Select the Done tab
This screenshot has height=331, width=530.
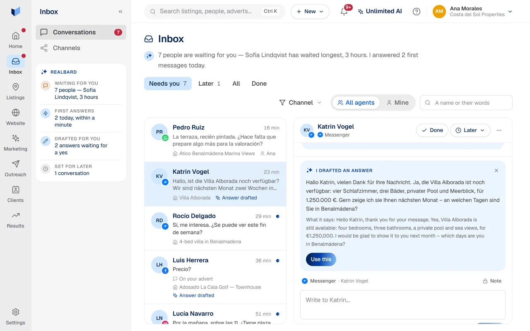[x=259, y=84]
